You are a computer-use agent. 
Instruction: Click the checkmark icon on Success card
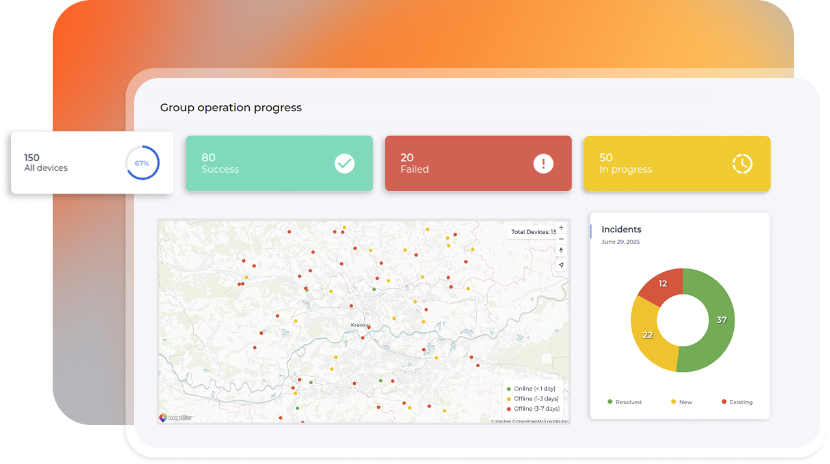(345, 163)
